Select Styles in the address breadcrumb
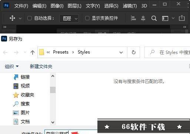190x134 pixels. tap(84, 52)
